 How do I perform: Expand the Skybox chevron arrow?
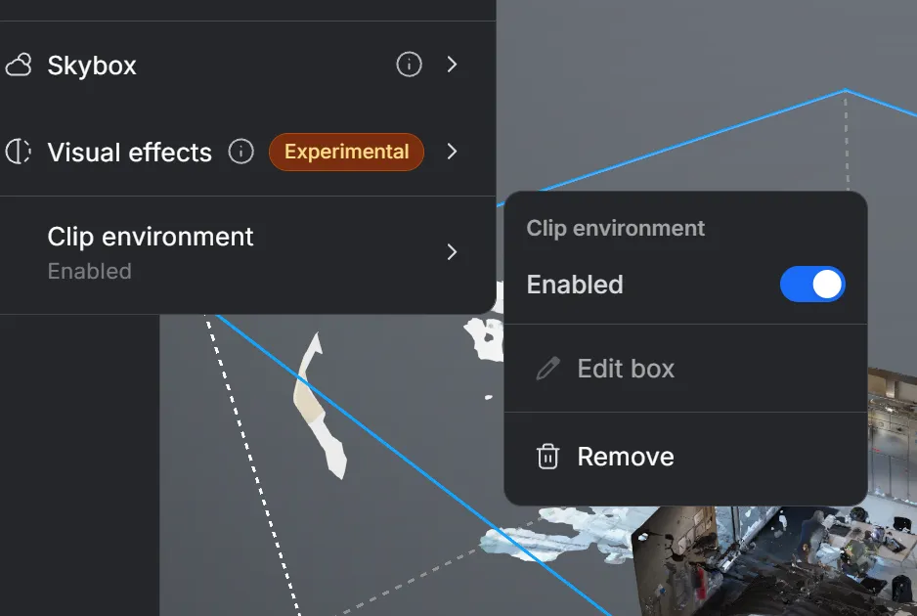coord(452,65)
